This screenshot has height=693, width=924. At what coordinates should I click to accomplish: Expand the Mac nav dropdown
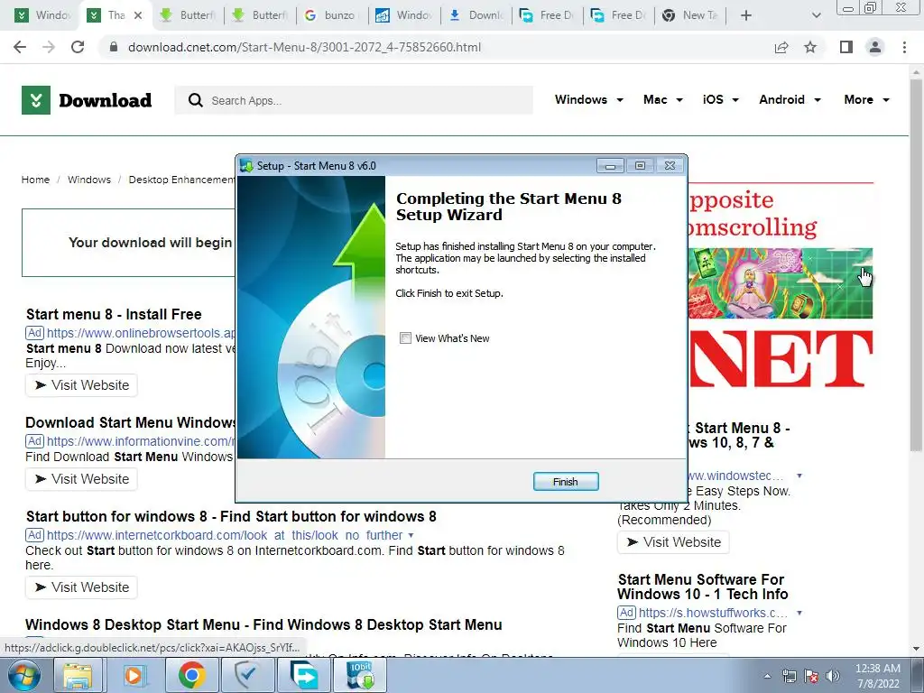[x=663, y=99]
